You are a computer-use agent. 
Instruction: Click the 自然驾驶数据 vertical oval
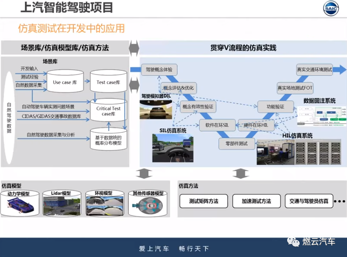9,117
